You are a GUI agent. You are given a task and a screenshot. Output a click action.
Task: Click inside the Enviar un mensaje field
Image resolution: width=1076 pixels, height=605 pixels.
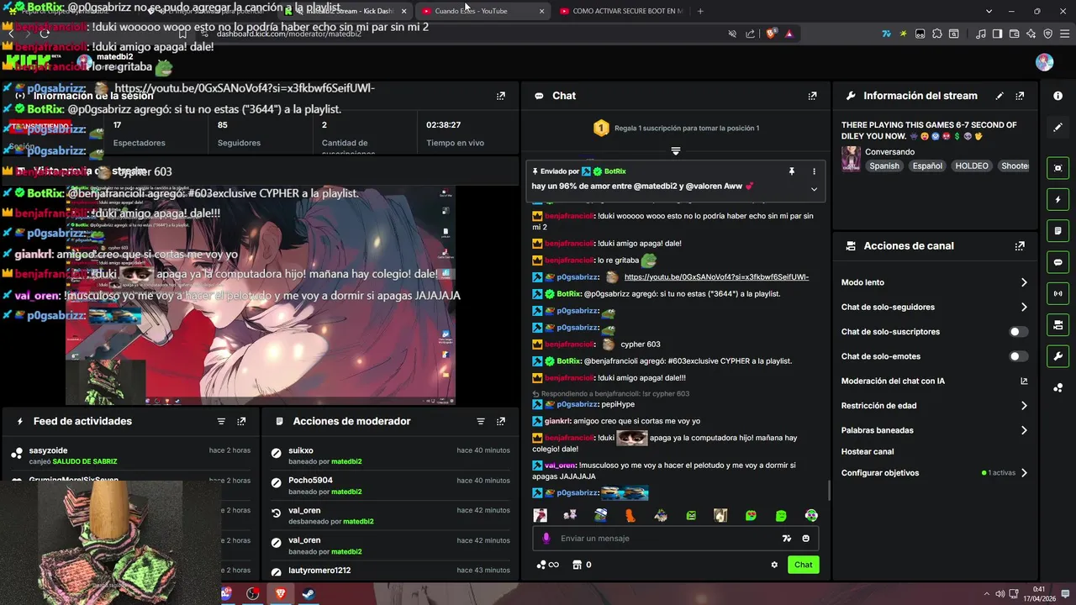click(675, 539)
